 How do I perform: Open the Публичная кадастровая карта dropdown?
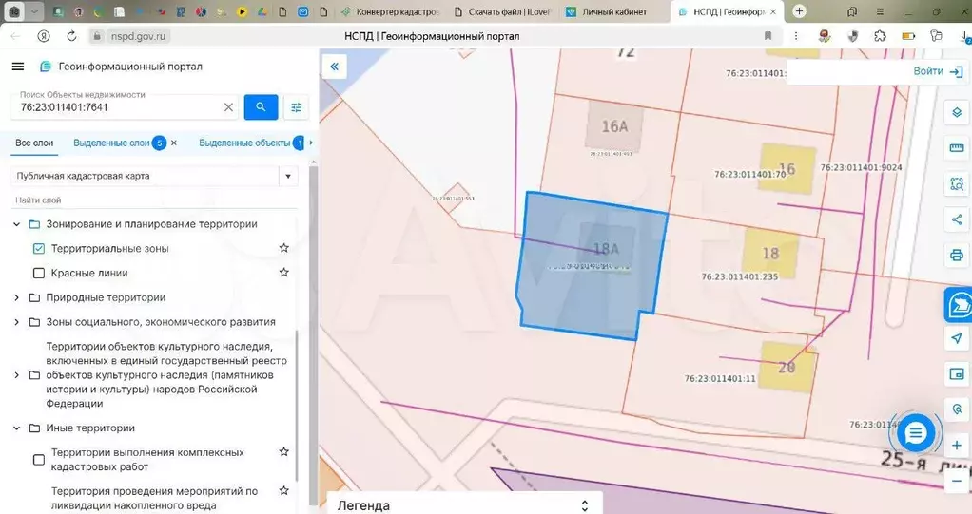pos(287,177)
